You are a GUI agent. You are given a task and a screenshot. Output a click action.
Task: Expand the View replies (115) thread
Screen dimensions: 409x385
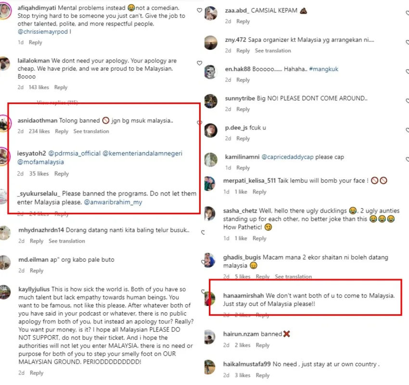click(58, 102)
